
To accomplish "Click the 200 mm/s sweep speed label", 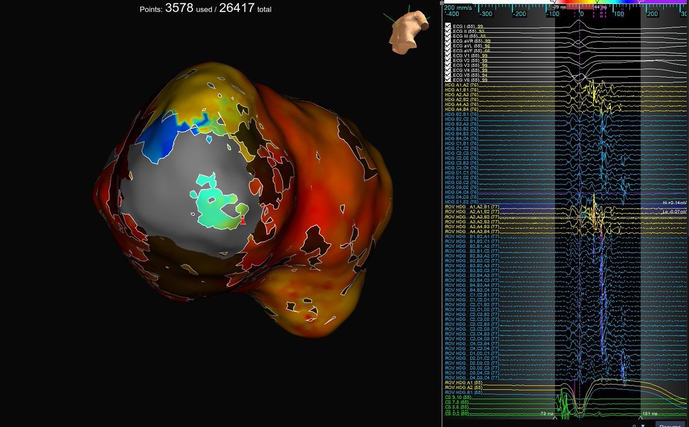I will coord(457,7).
